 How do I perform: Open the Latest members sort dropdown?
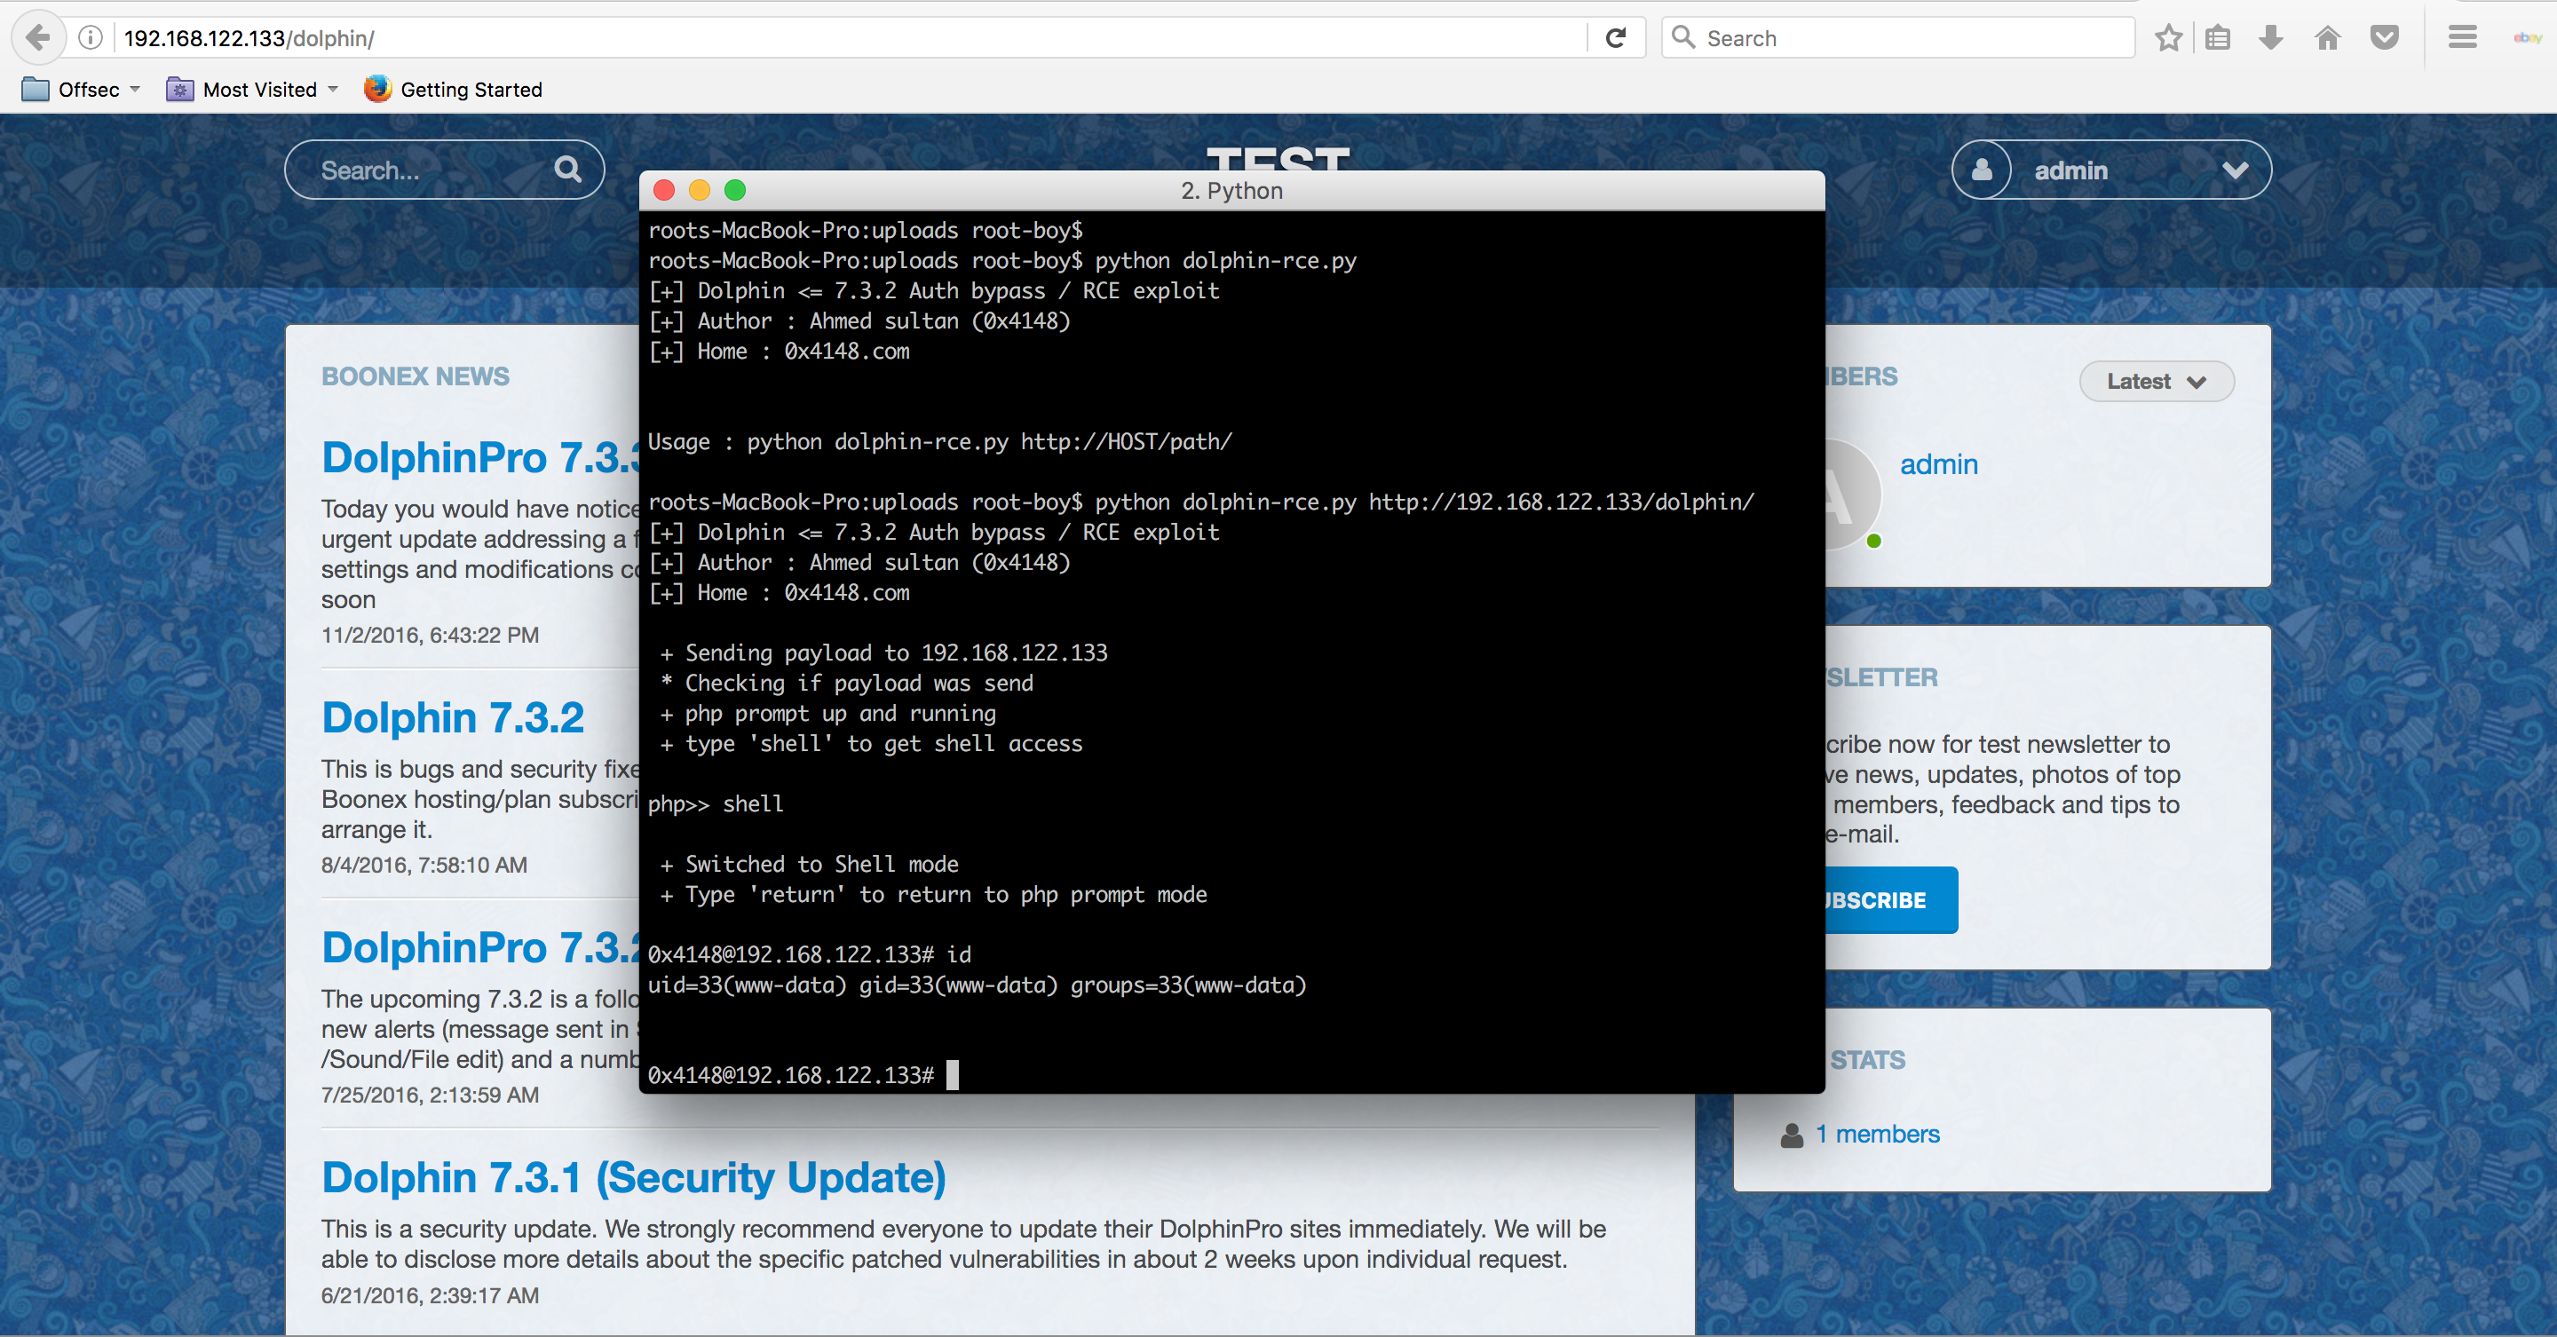pyautogui.click(x=2156, y=381)
